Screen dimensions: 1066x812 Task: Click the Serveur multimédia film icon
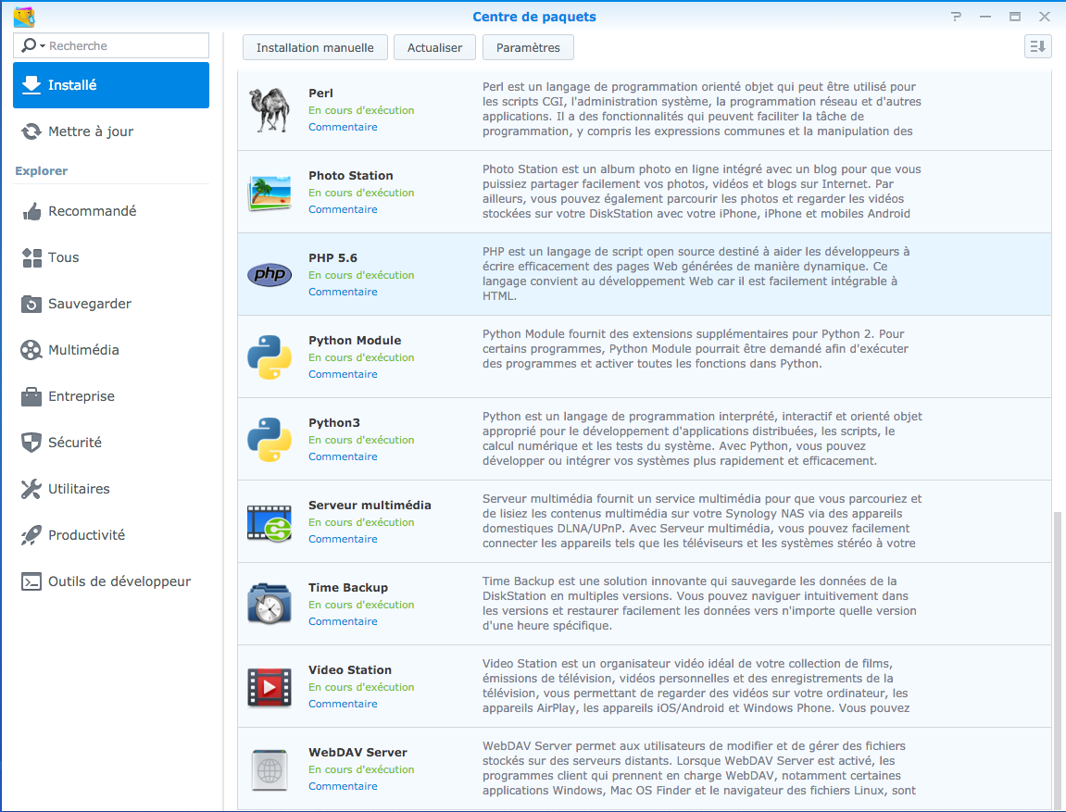(270, 522)
